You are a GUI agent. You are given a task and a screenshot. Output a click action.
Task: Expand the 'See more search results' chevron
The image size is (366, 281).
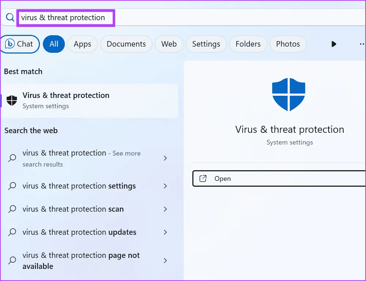click(165, 158)
